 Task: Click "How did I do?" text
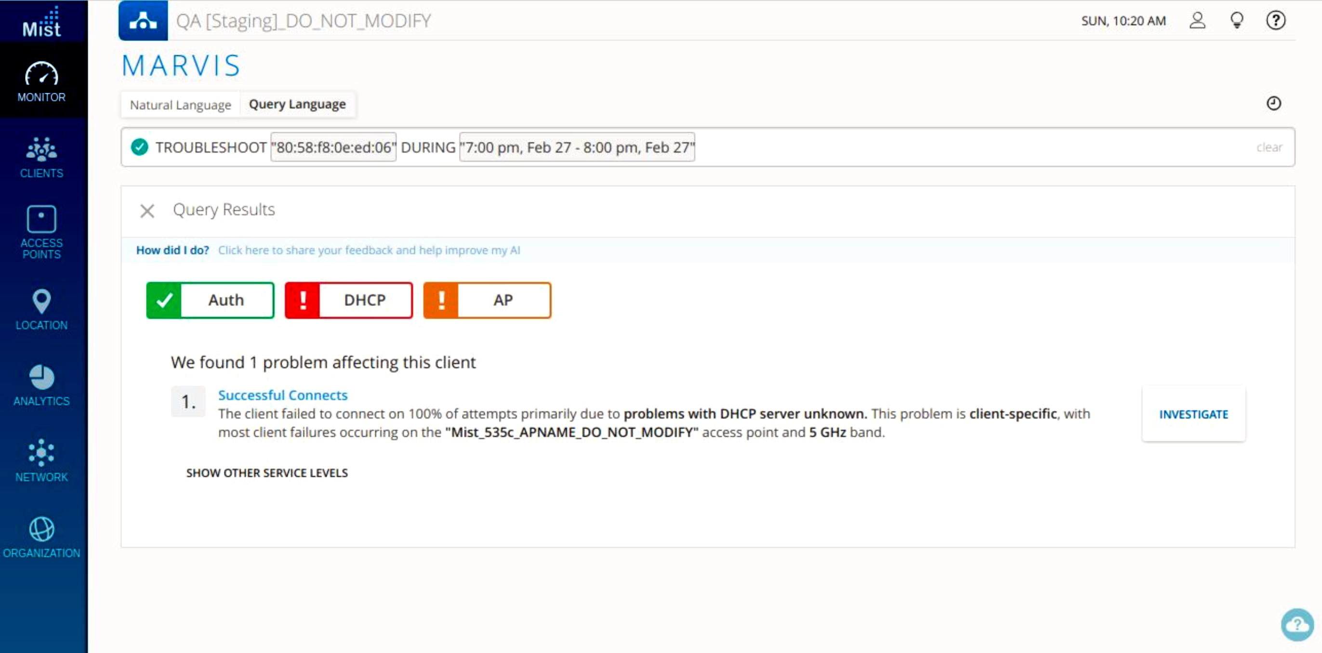click(172, 250)
